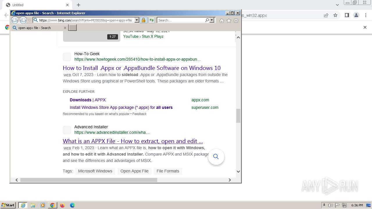Open the YouTube › Stun X Playz link
The image size is (372, 209).
[x=143, y=36]
